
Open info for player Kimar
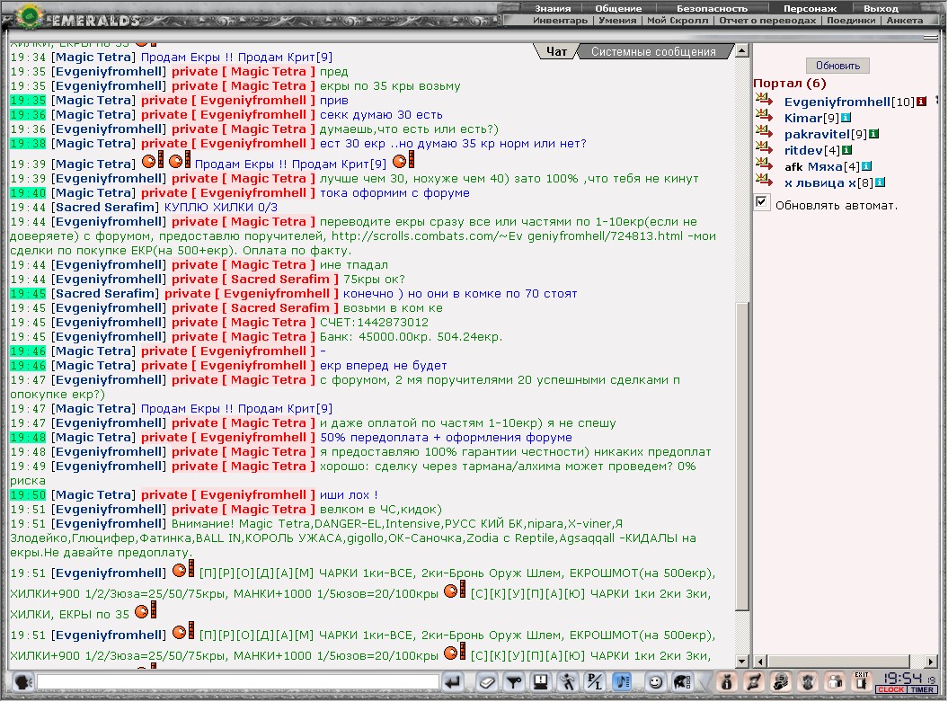click(x=846, y=118)
